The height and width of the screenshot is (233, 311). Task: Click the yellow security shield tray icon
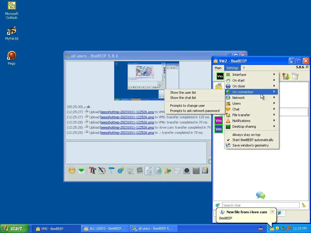coord(278,229)
